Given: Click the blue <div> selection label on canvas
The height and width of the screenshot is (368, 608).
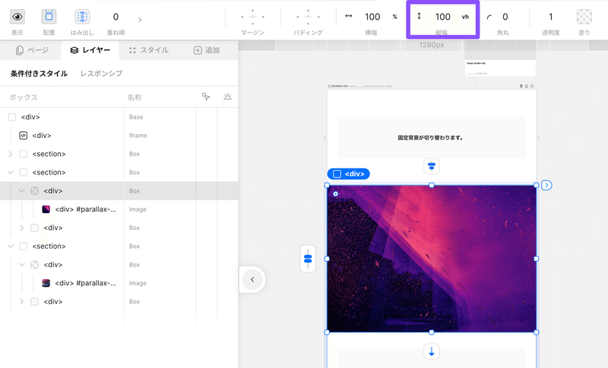Looking at the screenshot, I should point(349,174).
